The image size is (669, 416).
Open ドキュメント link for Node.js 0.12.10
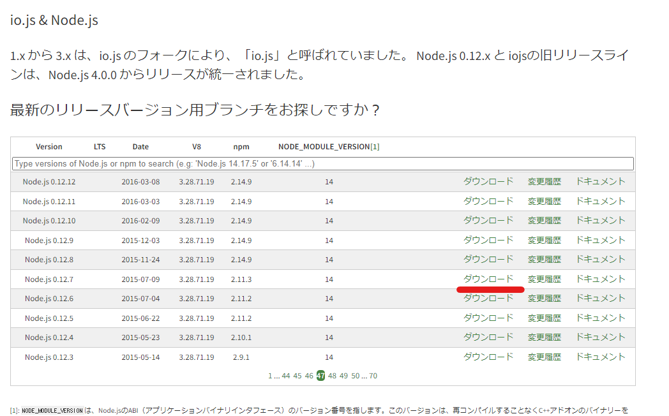pos(600,220)
